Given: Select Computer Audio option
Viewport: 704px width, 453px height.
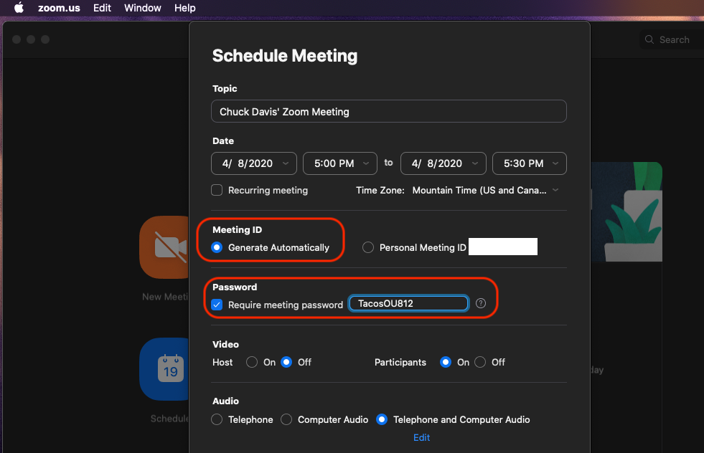Looking at the screenshot, I should (286, 419).
